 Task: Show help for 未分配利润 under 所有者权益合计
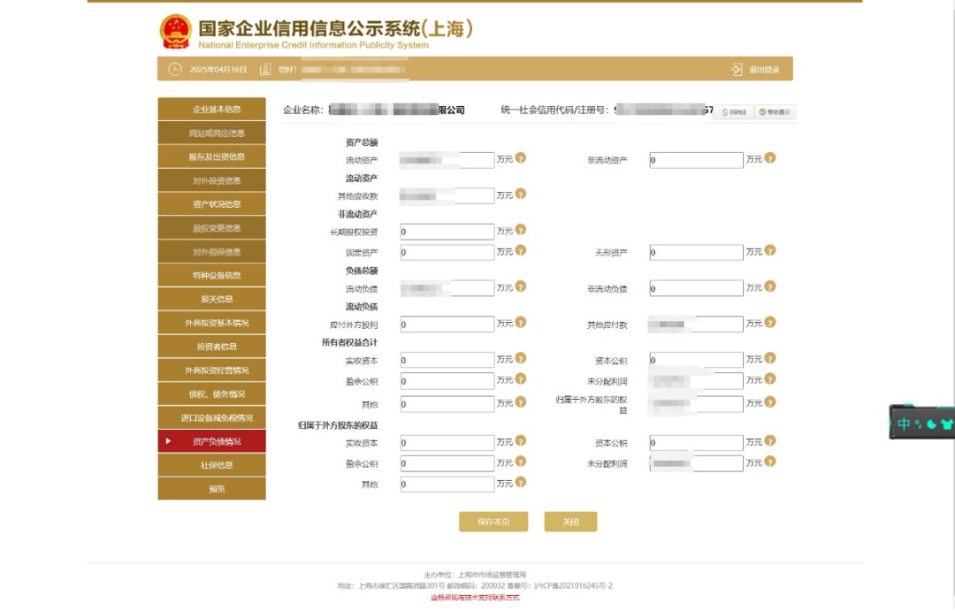pyautogui.click(x=770, y=379)
